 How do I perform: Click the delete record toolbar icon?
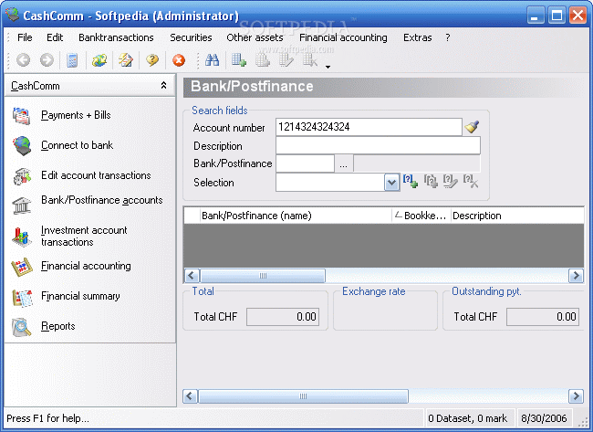click(310, 59)
